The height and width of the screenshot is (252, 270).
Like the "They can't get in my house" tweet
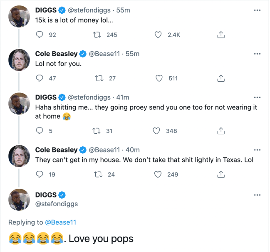coord(158,175)
